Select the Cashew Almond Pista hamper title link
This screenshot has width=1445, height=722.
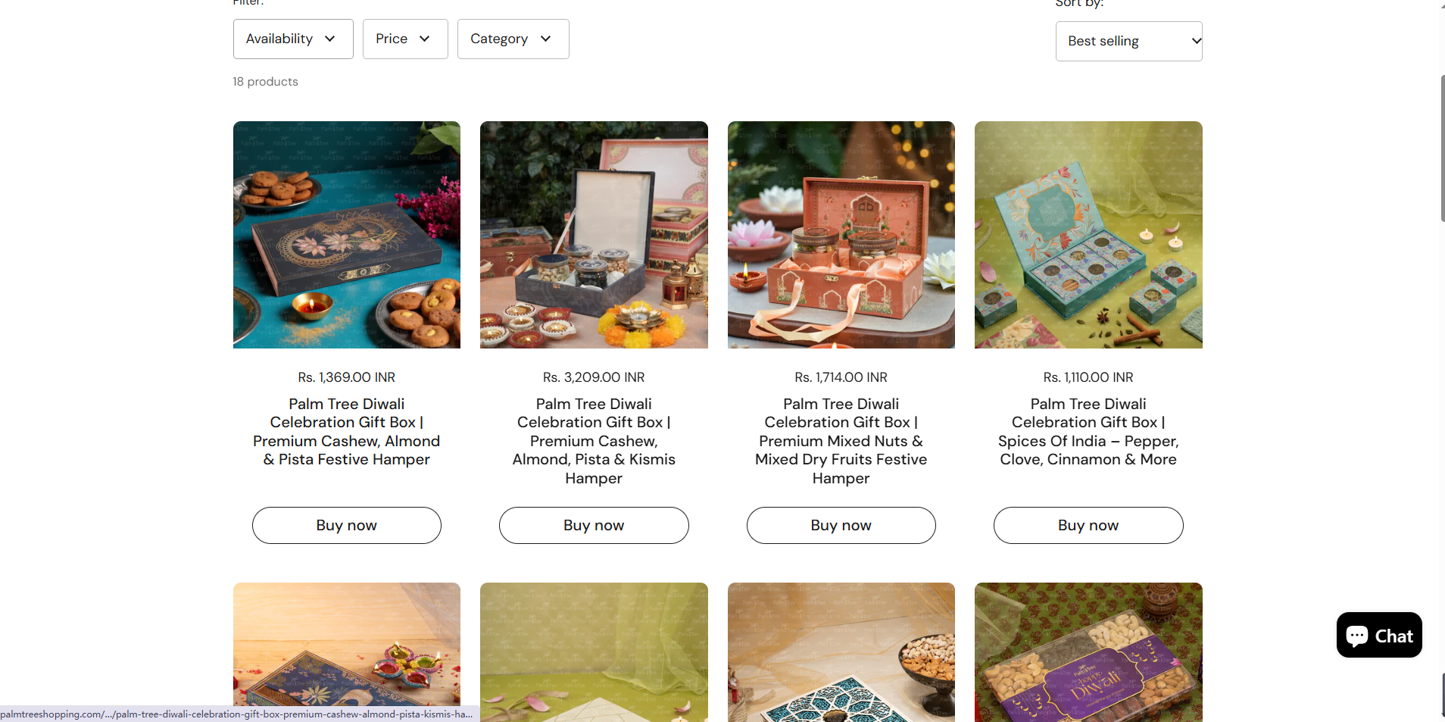point(346,431)
